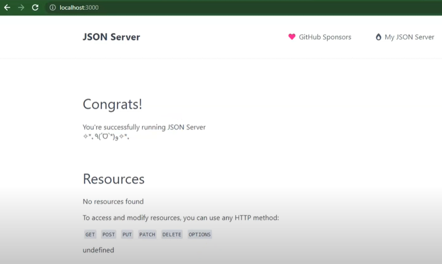Click the browser forward arrow

(21, 8)
